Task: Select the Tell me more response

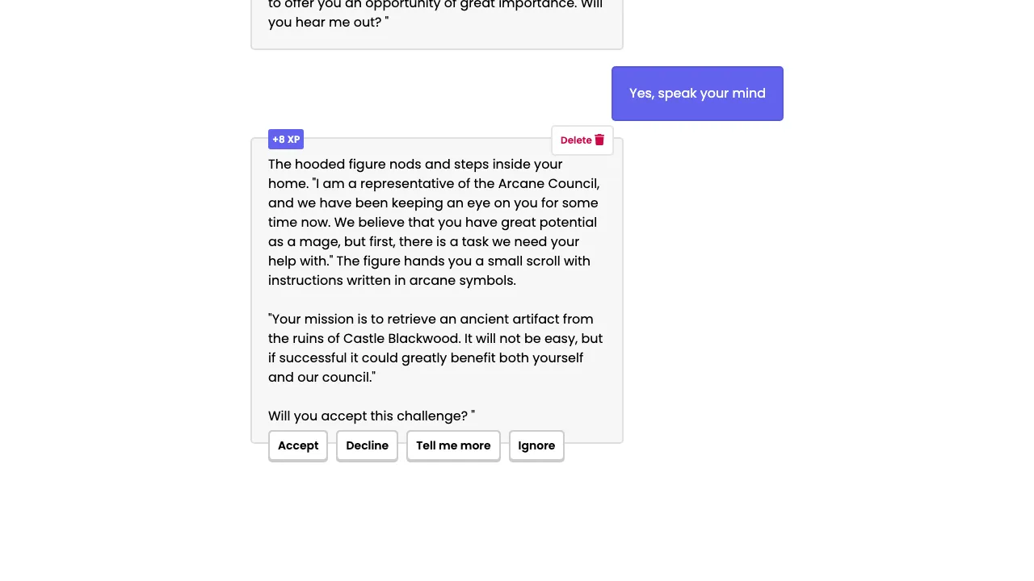Action: [453, 445]
